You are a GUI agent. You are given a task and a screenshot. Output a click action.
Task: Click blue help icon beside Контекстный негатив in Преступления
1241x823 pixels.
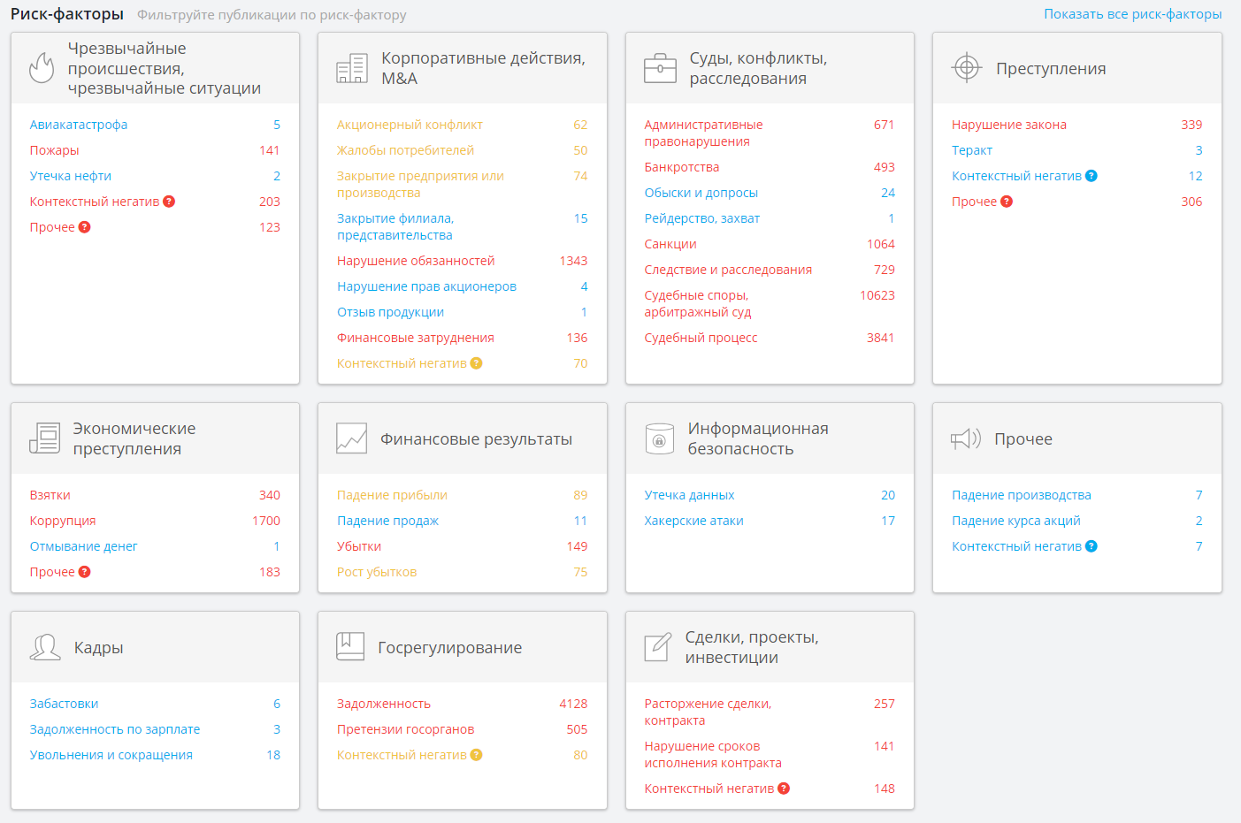pos(1092,176)
